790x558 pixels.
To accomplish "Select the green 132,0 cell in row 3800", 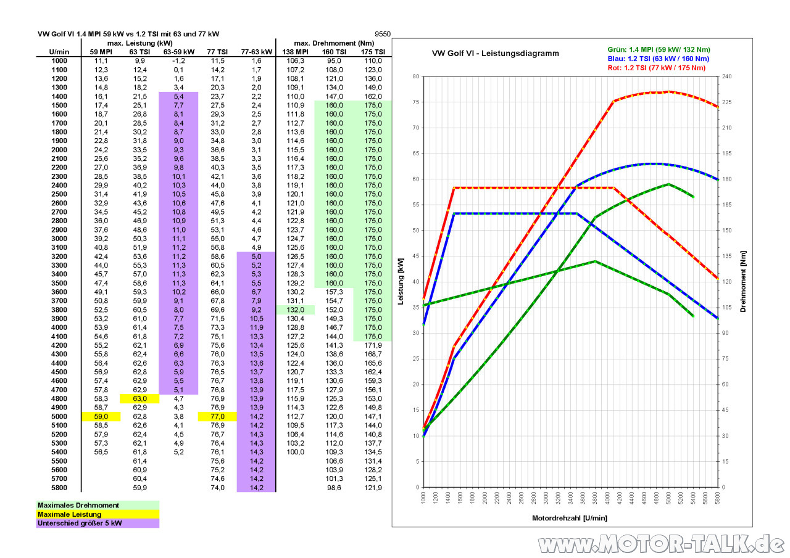I will click(296, 310).
